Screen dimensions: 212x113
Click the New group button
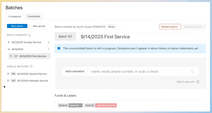pos(39,26)
